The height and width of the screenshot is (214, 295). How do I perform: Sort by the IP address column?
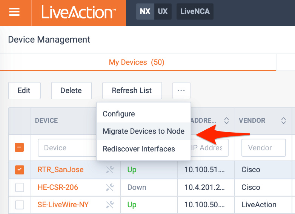(x=226, y=121)
